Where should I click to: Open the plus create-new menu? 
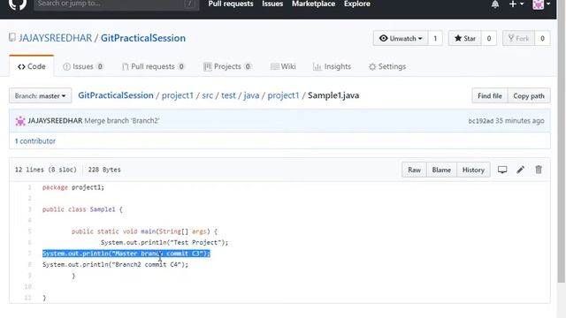[x=516, y=4]
